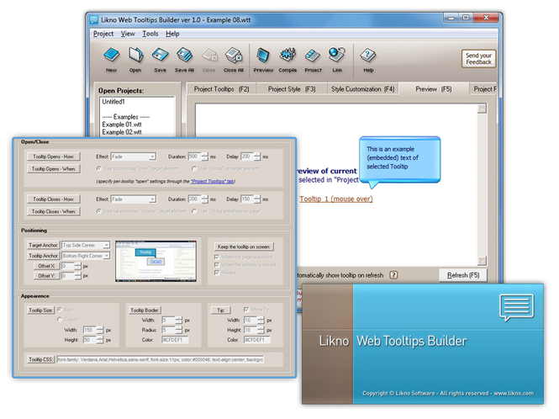Viewport: 559px width, 419px height.
Task: Open Tooltip Anchor Bottom Right Corner dropdown
Action: (86, 256)
